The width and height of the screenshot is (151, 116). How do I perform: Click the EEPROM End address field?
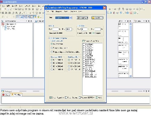click(98, 29)
